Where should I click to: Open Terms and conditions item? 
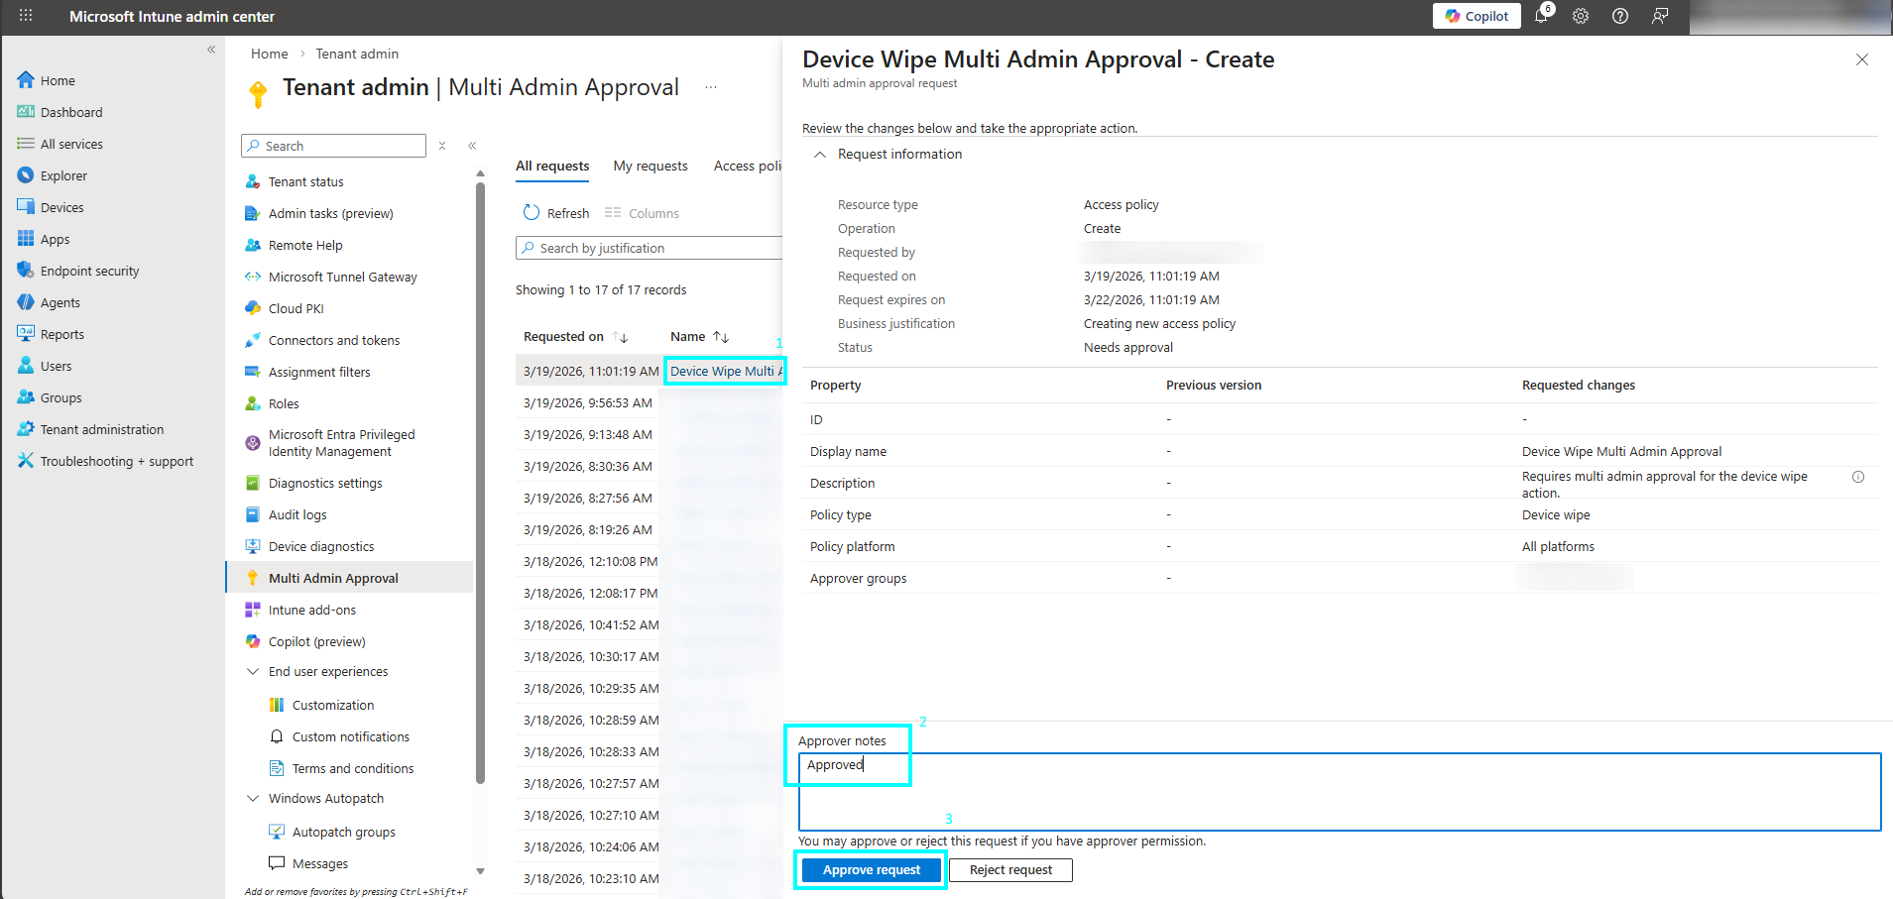[x=353, y=768]
